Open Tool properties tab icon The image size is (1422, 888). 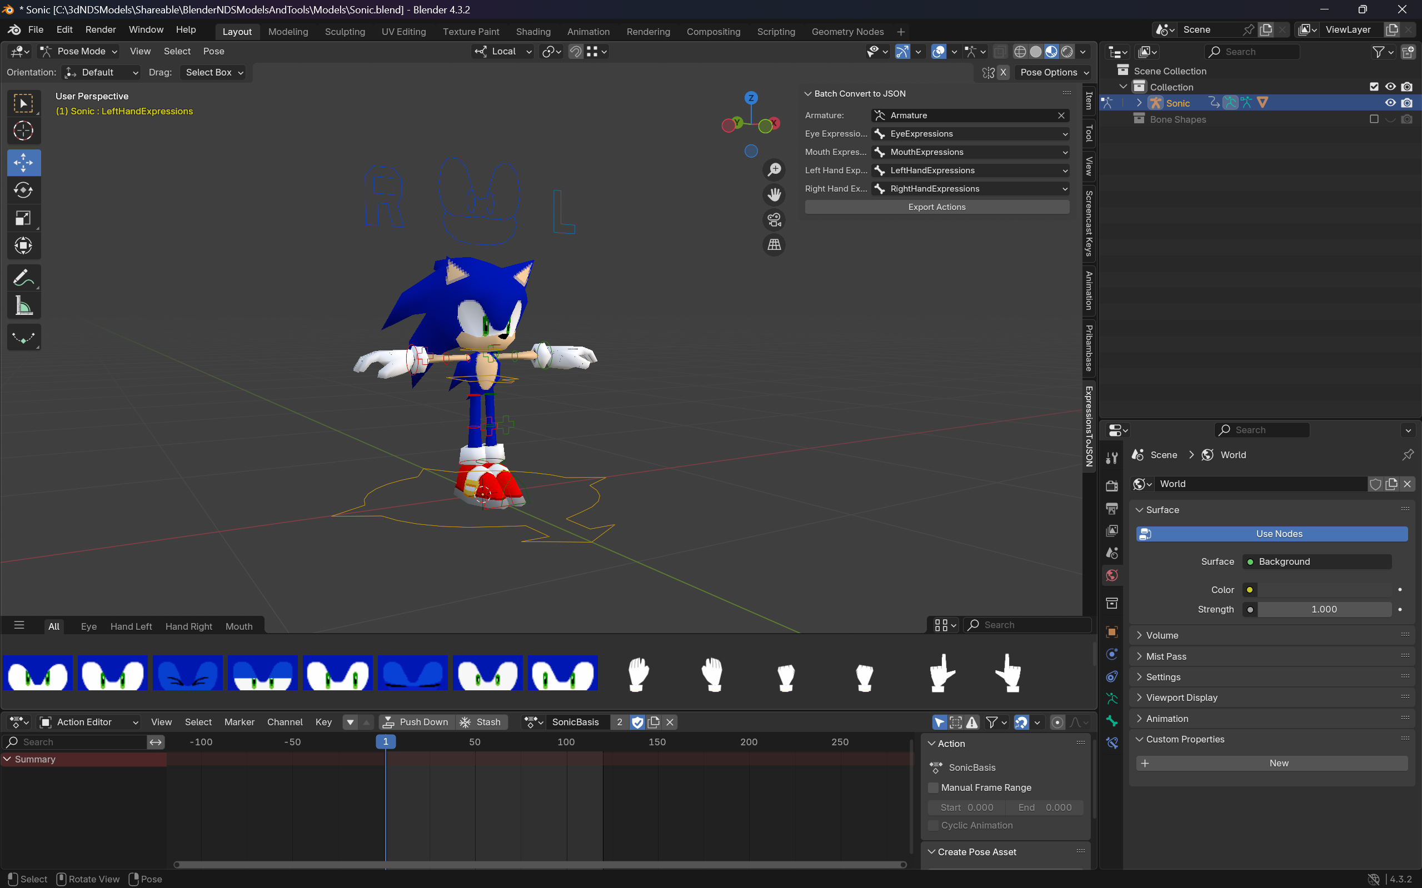click(x=1111, y=458)
